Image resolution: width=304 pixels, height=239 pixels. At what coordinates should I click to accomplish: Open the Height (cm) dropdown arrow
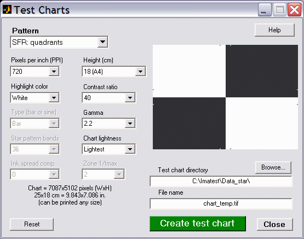pyautogui.click(x=140, y=72)
